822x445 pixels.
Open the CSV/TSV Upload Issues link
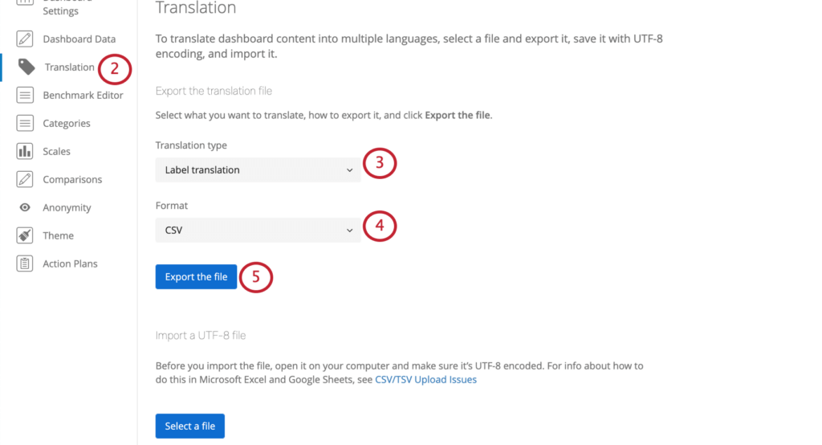[425, 379]
